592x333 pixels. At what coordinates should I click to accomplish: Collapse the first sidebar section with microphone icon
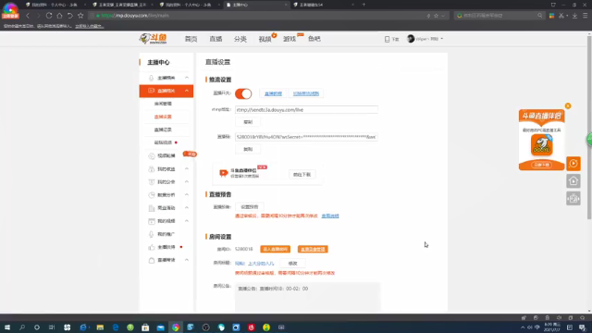187,78
